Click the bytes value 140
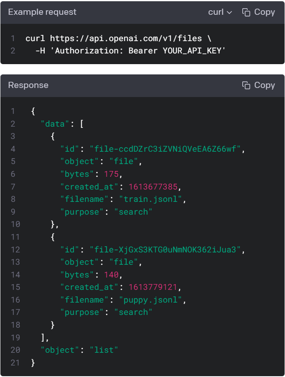 coord(111,275)
